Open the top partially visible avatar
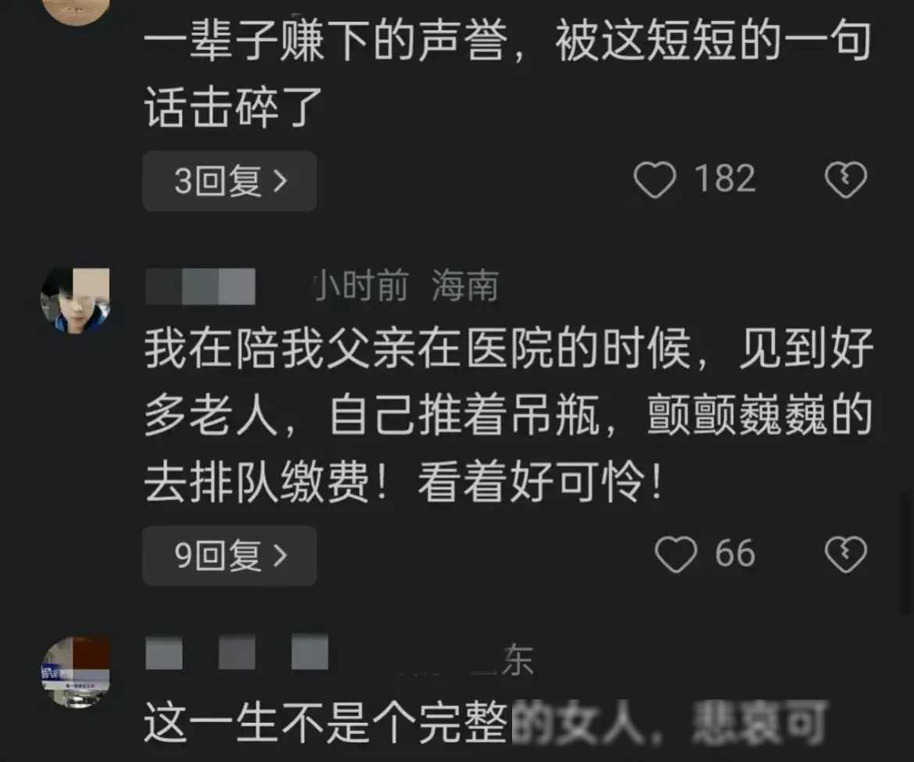 point(77,10)
